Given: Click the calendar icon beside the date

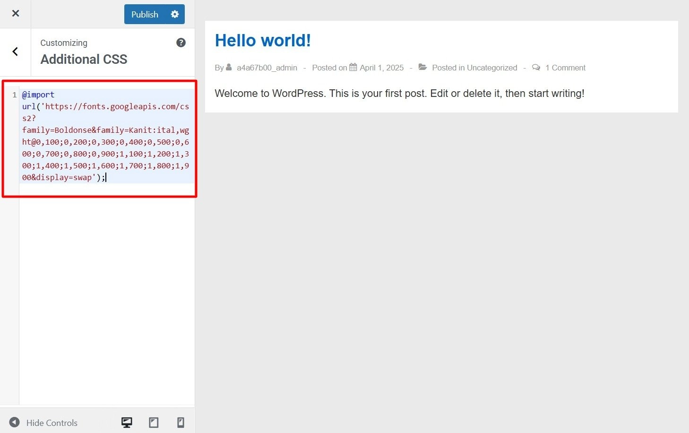Looking at the screenshot, I should click(x=353, y=67).
